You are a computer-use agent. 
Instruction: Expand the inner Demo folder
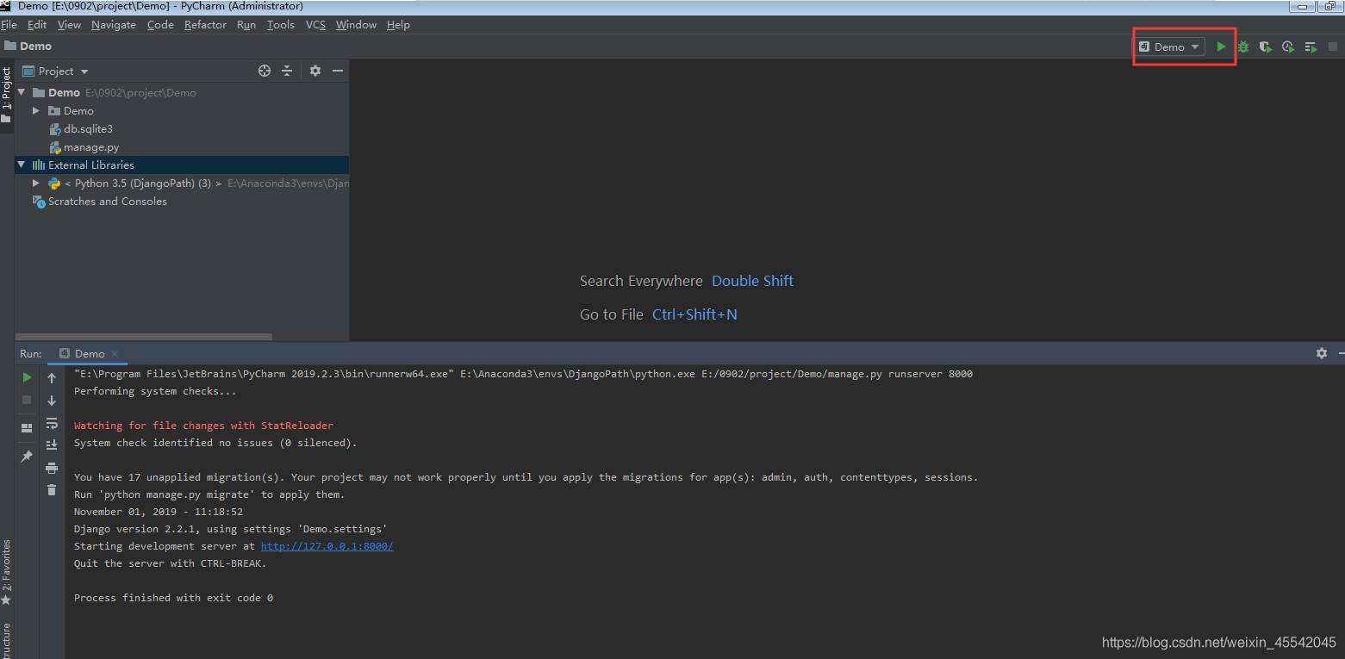coord(36,110)
